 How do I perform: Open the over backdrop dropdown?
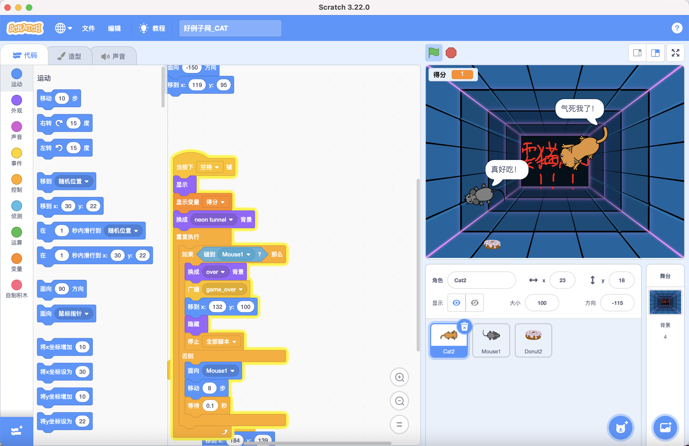click(215, 272)
